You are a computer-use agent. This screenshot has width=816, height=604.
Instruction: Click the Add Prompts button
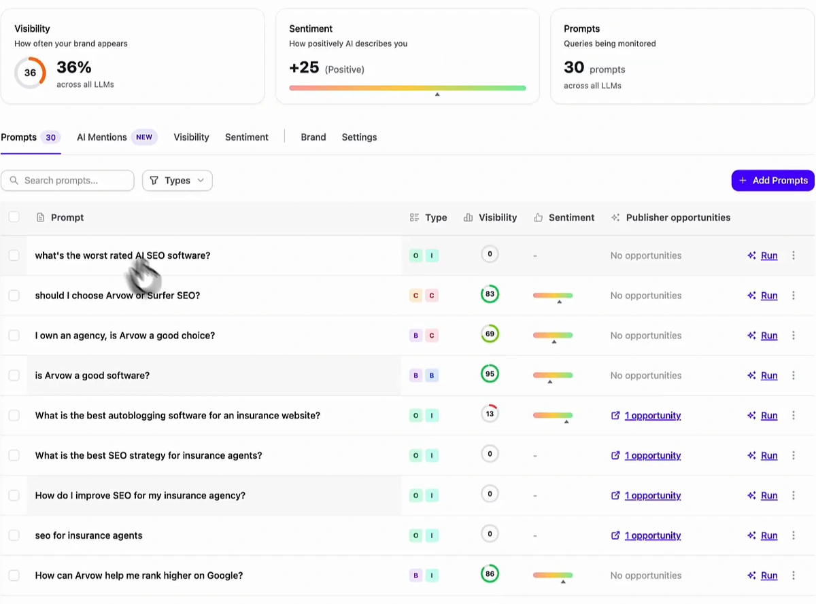click(772, 181)
